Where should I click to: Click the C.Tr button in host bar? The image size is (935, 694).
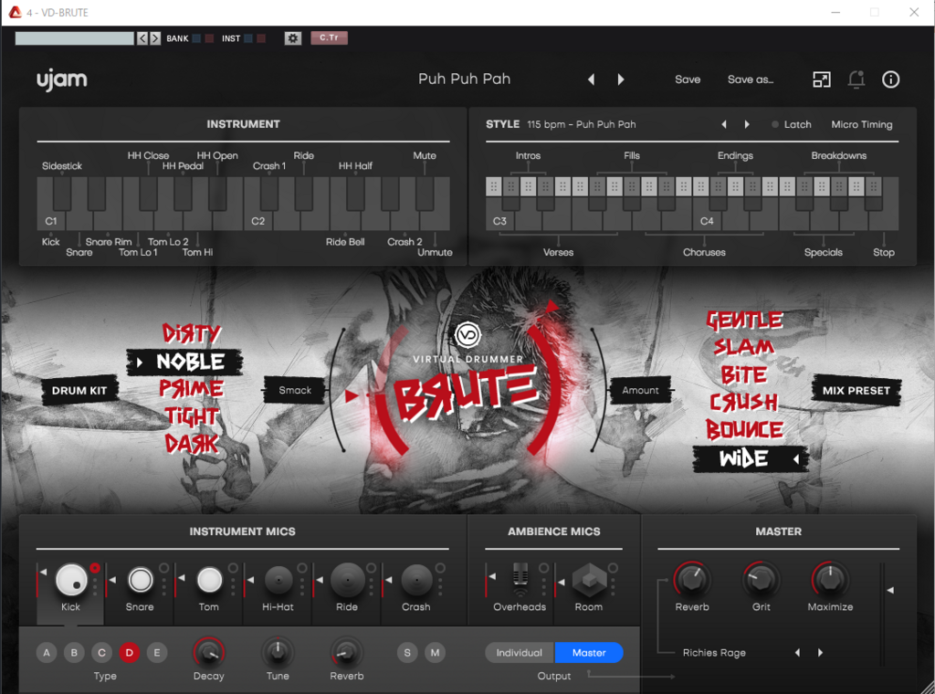[329, 38]
